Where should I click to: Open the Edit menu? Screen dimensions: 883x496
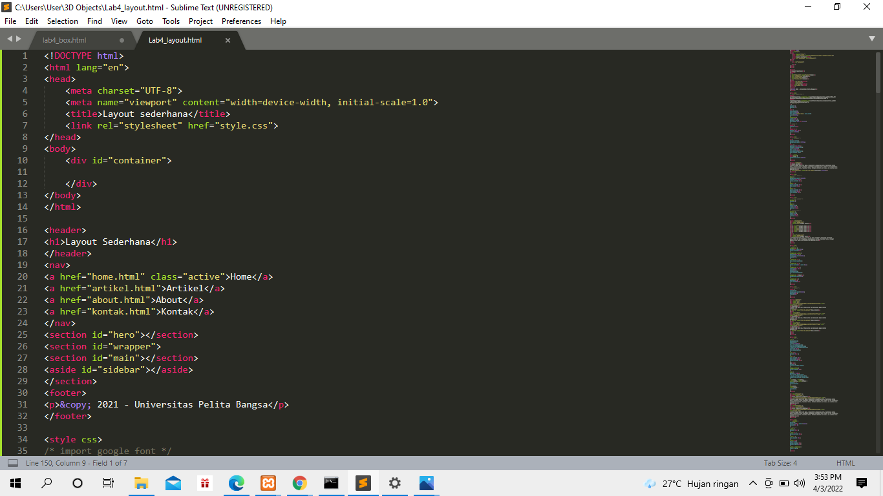[32, 21]
